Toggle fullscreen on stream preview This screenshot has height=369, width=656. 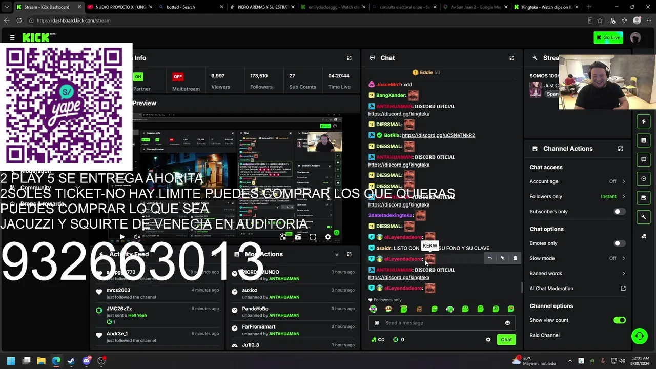click(x=313, y=237)
